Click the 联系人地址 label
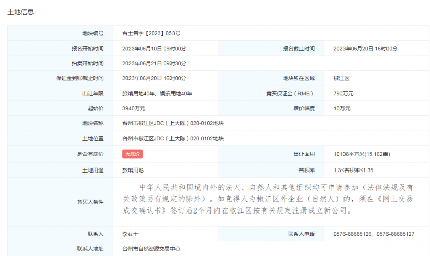Viewport: 430px width, 256px height. click(90, 249)
